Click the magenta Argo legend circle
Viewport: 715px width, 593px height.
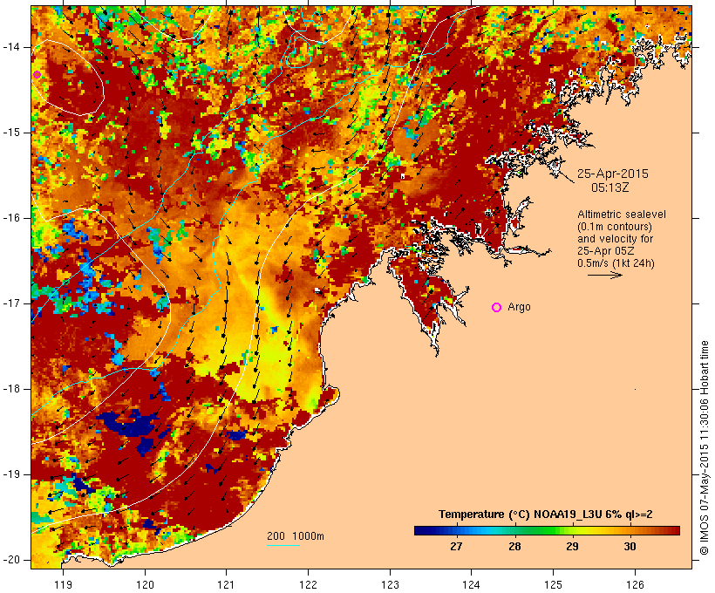click(497, 308)
